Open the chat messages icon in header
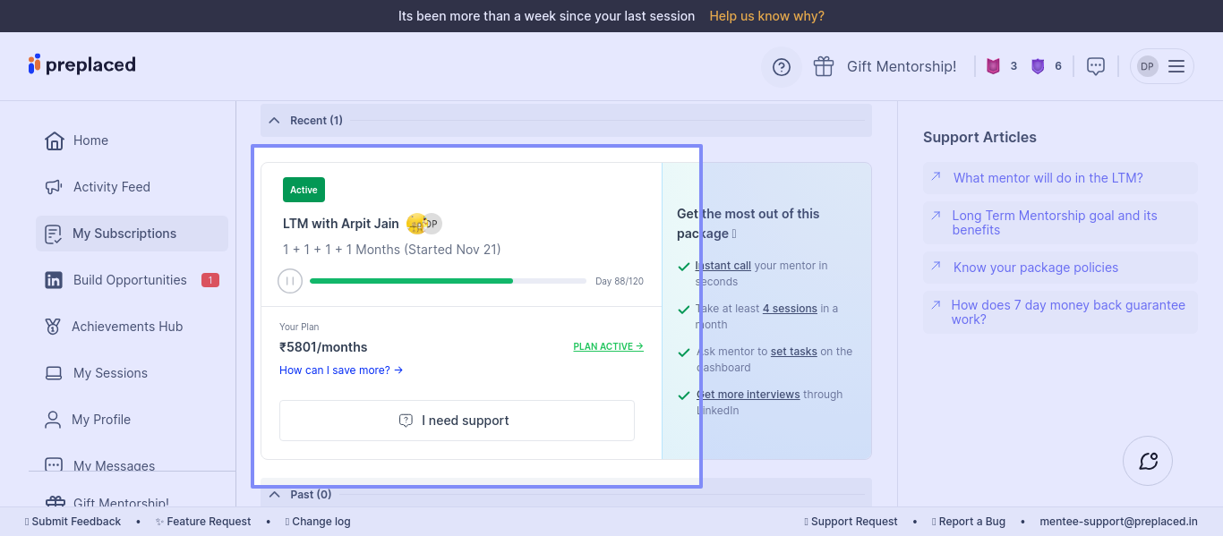 pos(1096,66)
